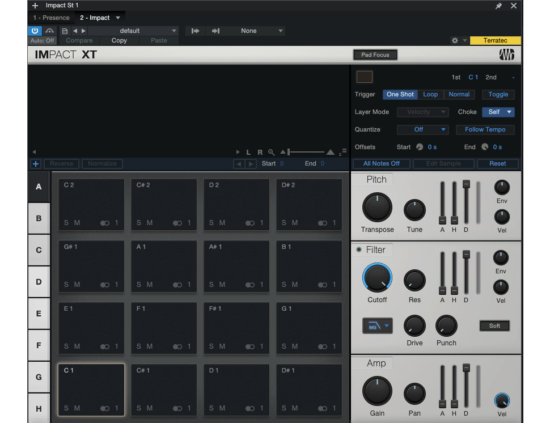Select Loop trigger mode

(x=430, y=94)
